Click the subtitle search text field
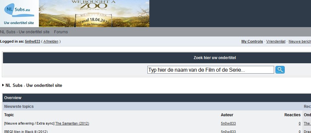The height and width of the screenshot is (133, 311). pyautogui.click(x=211, y=70)
